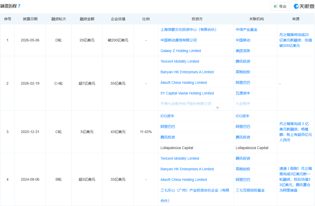Select the date cell 2024-08-06

coord(30,179)
